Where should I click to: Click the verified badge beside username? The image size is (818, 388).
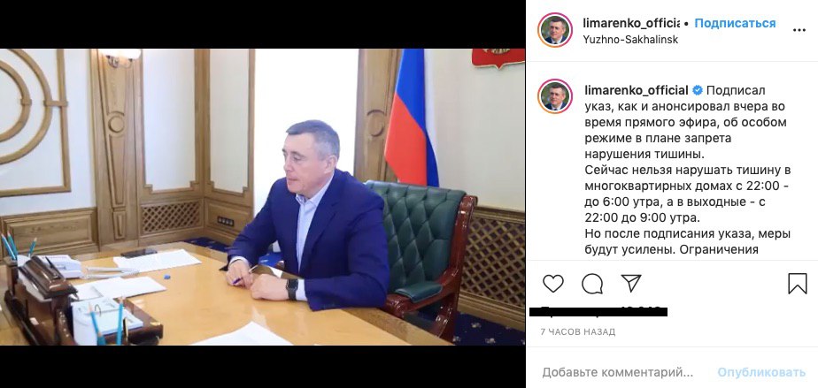pyautogui.click(x=698, y=91)
